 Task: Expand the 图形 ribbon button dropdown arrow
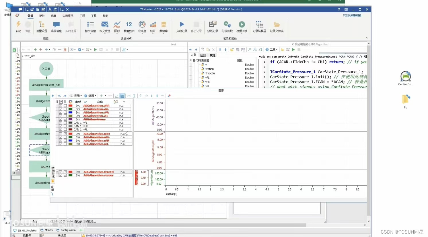click(x=117, y=34)
